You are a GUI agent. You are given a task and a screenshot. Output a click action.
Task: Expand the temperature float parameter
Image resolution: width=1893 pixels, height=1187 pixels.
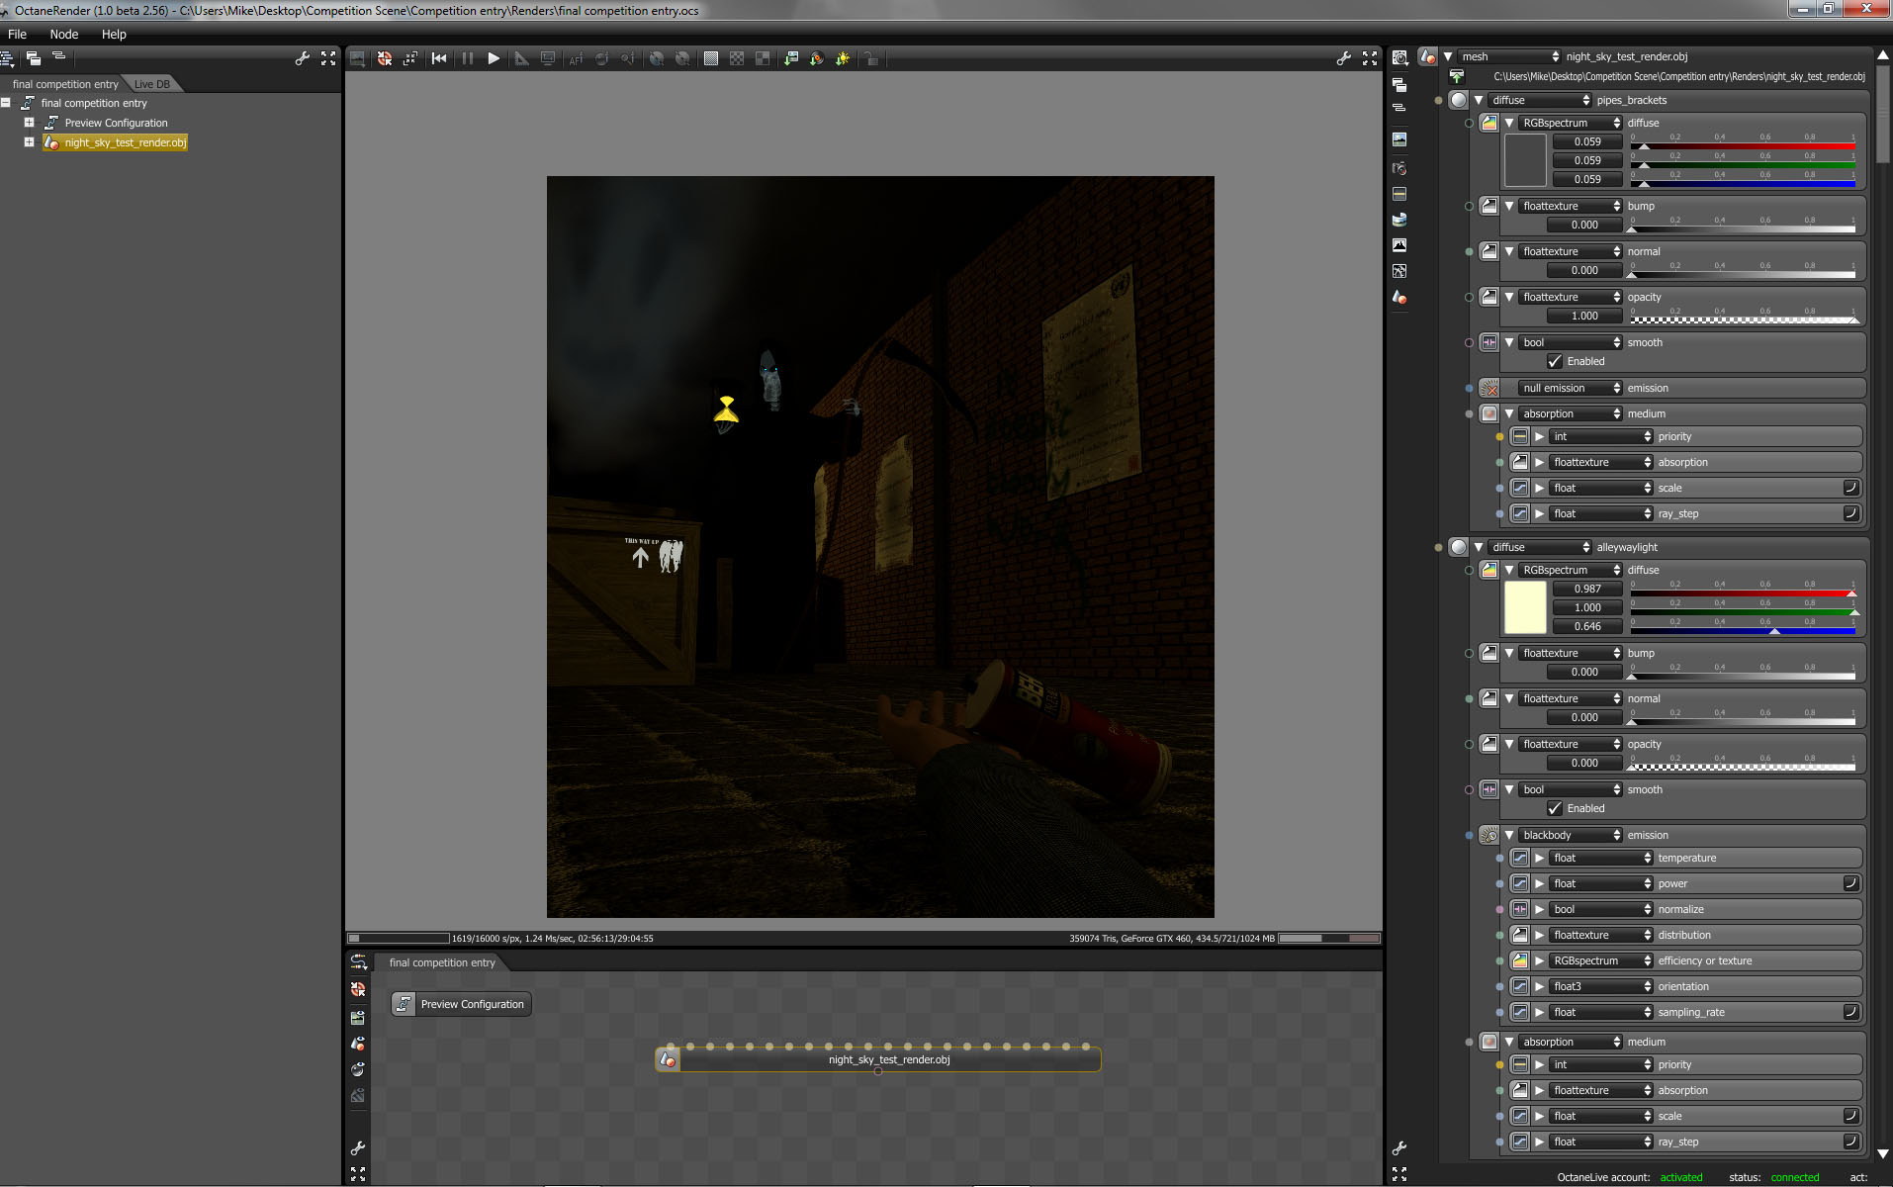(x=1539, y=859)
